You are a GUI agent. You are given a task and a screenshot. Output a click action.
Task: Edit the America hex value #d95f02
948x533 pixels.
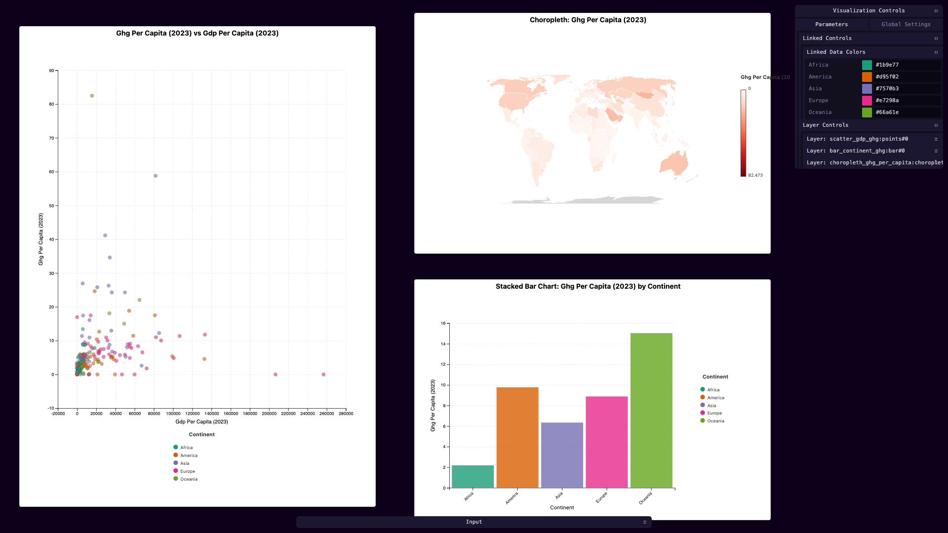[907, 77]
